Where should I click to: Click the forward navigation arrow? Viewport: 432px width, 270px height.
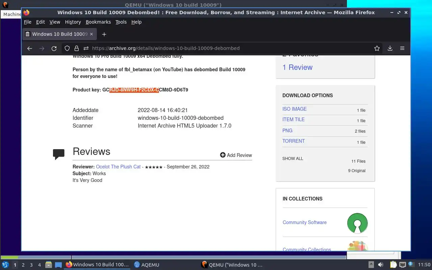pyautogui.click(x=42, y=48)
